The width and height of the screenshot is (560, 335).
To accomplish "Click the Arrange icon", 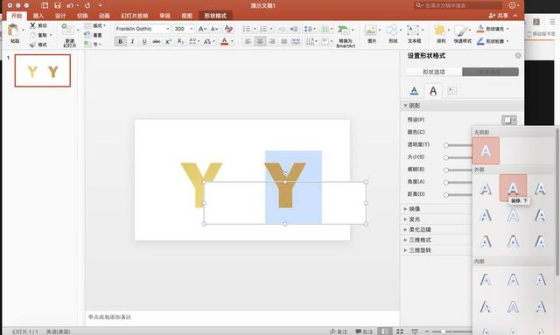I will (440, 31).
